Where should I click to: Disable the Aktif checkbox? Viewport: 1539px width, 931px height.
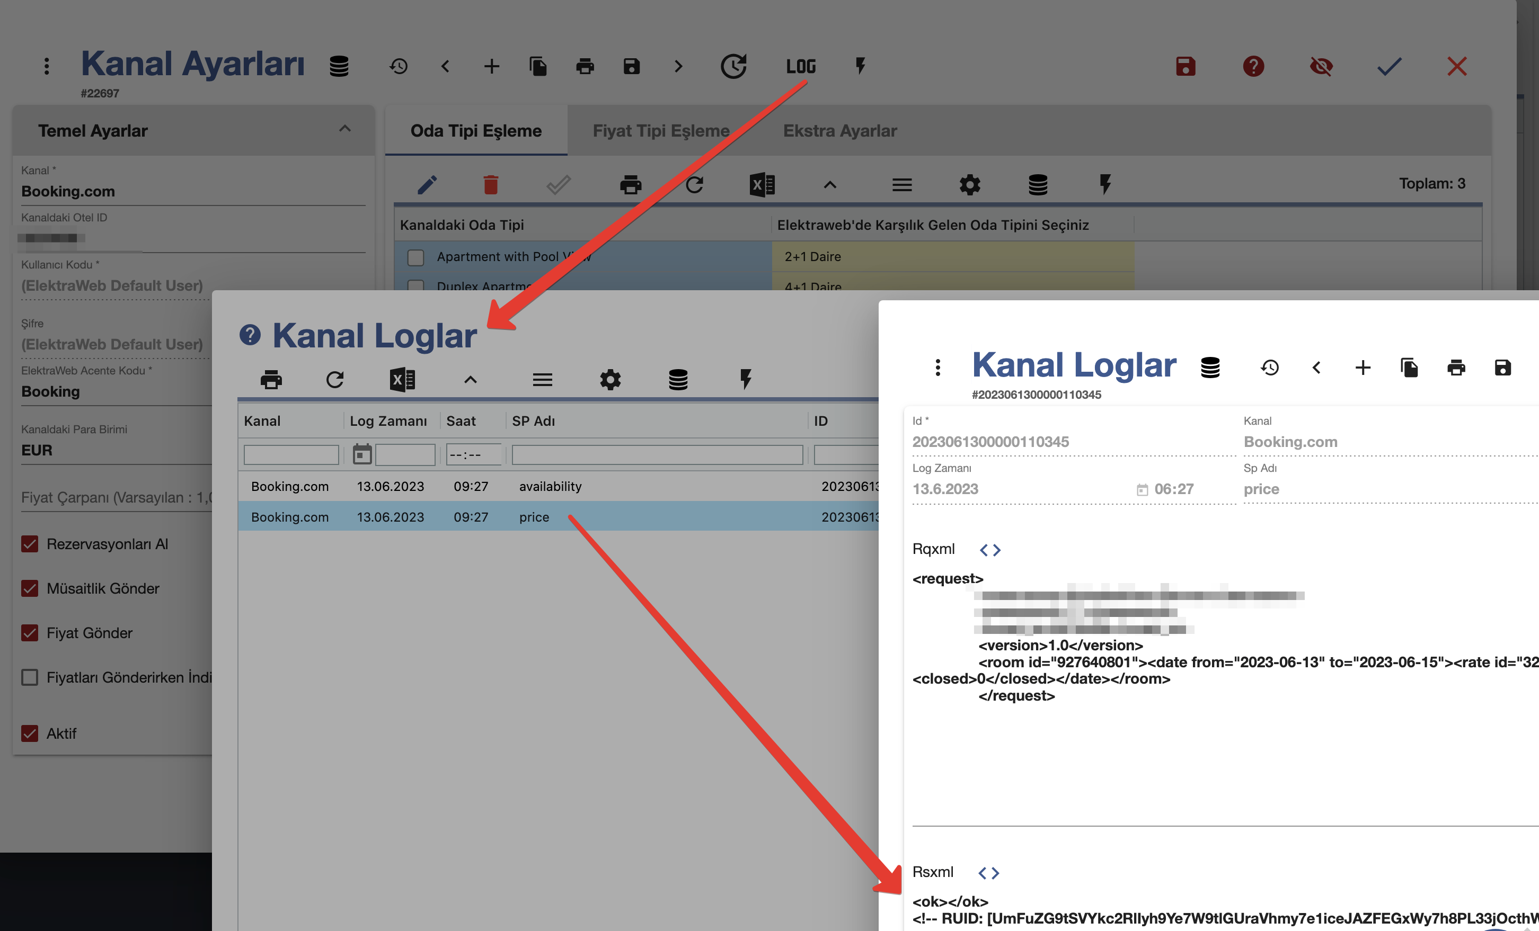coord(30,733)
